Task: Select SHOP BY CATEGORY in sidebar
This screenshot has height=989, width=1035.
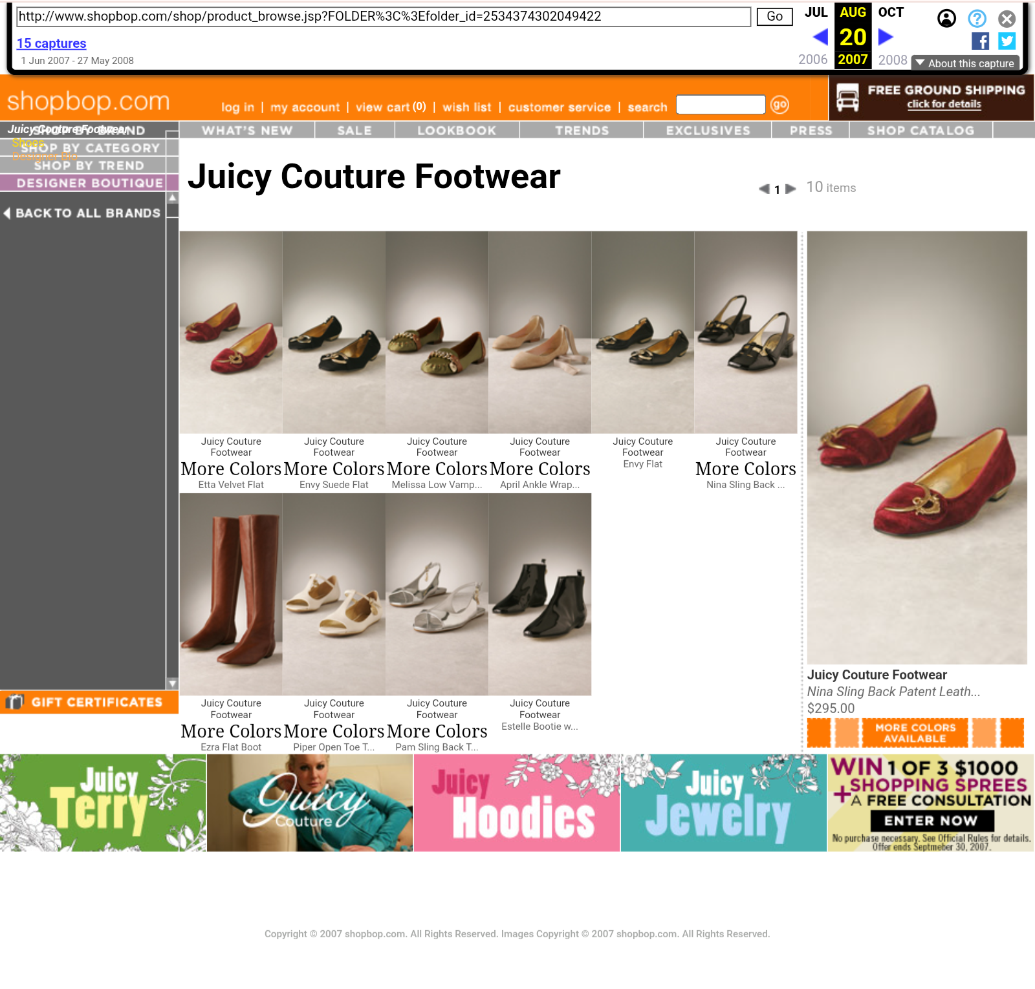Action: click(89, 148)
